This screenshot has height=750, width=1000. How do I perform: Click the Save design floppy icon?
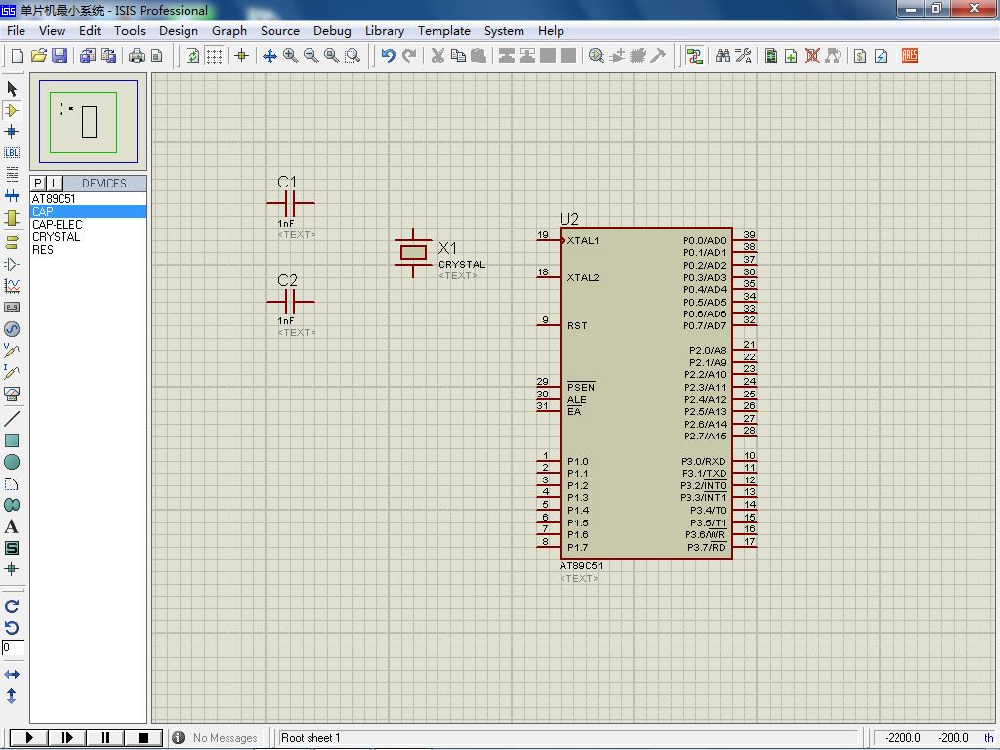pos(60,56)
